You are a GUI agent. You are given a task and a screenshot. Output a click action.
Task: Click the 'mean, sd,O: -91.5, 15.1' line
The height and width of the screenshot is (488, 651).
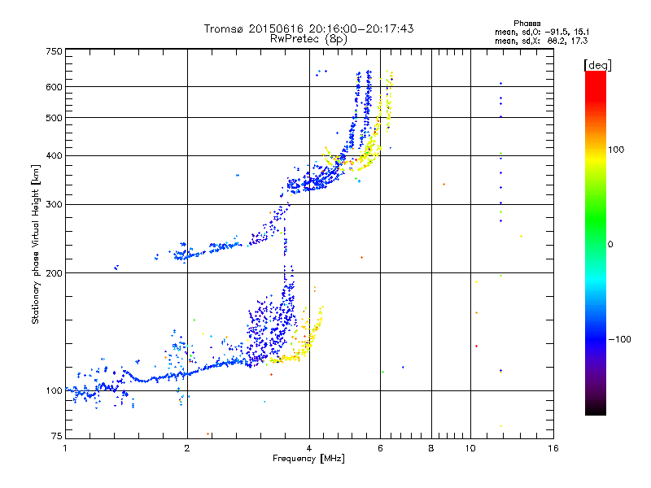point(542,32)
